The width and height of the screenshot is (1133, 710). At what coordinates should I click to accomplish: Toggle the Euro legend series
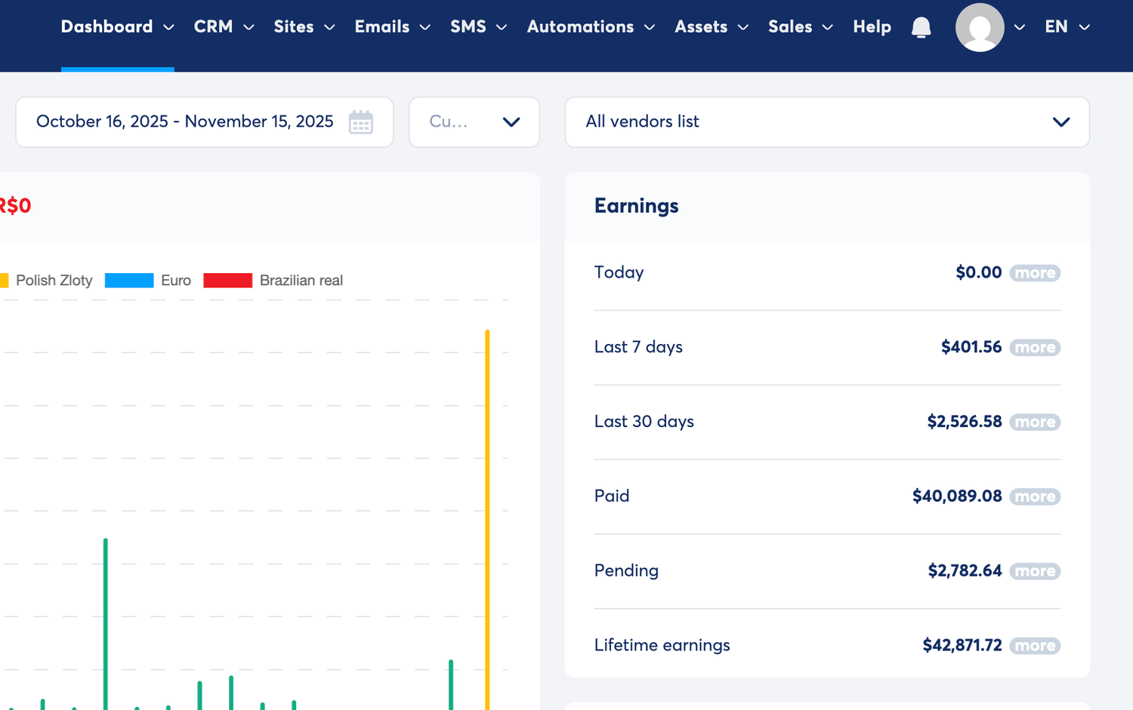(148, 281)
